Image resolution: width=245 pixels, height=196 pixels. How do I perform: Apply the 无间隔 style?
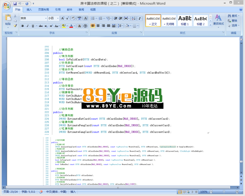[x=169, y=21]
